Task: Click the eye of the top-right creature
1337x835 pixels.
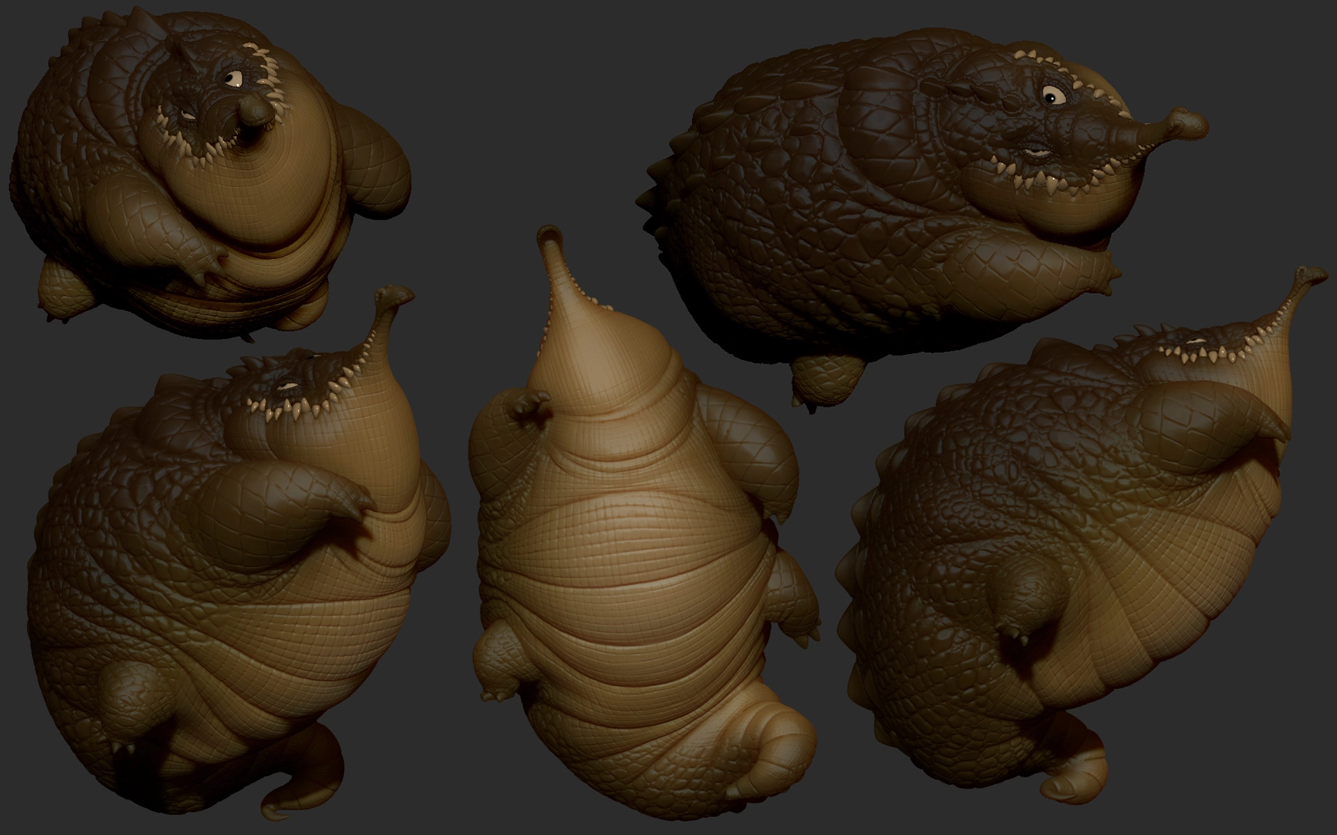Action: [x=1054, y=95]
